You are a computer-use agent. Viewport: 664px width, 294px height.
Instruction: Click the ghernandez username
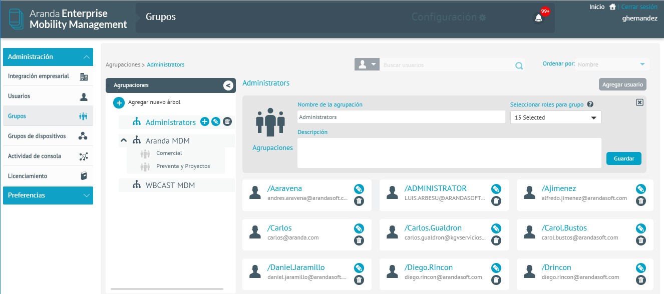pos(639,18)
